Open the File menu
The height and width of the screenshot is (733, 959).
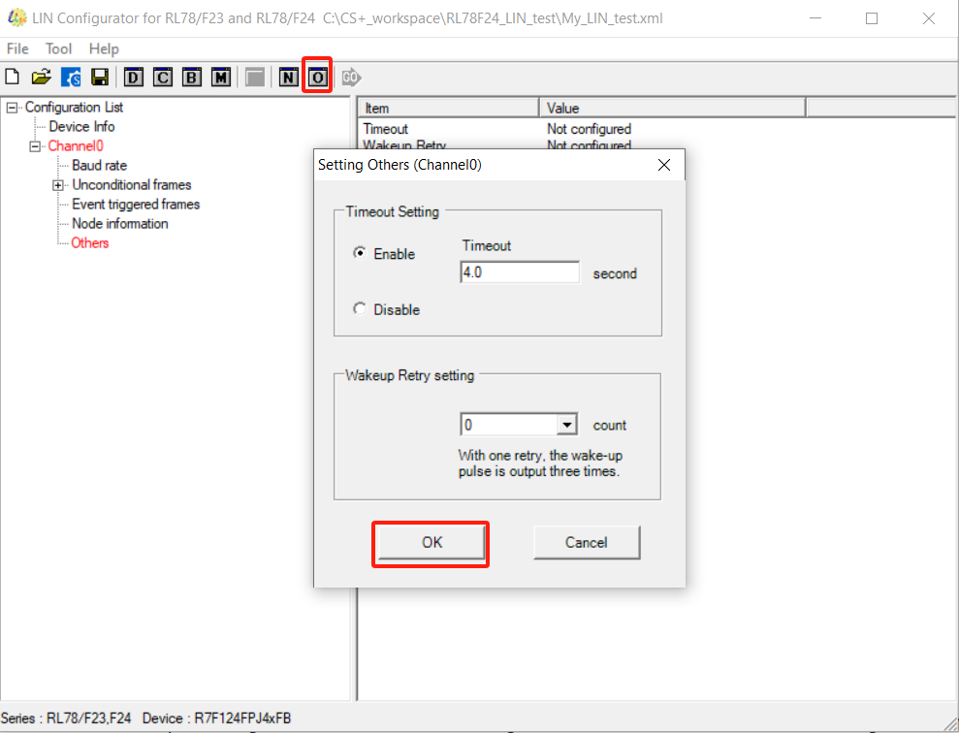pyautogui.click(x=17, y=48)
